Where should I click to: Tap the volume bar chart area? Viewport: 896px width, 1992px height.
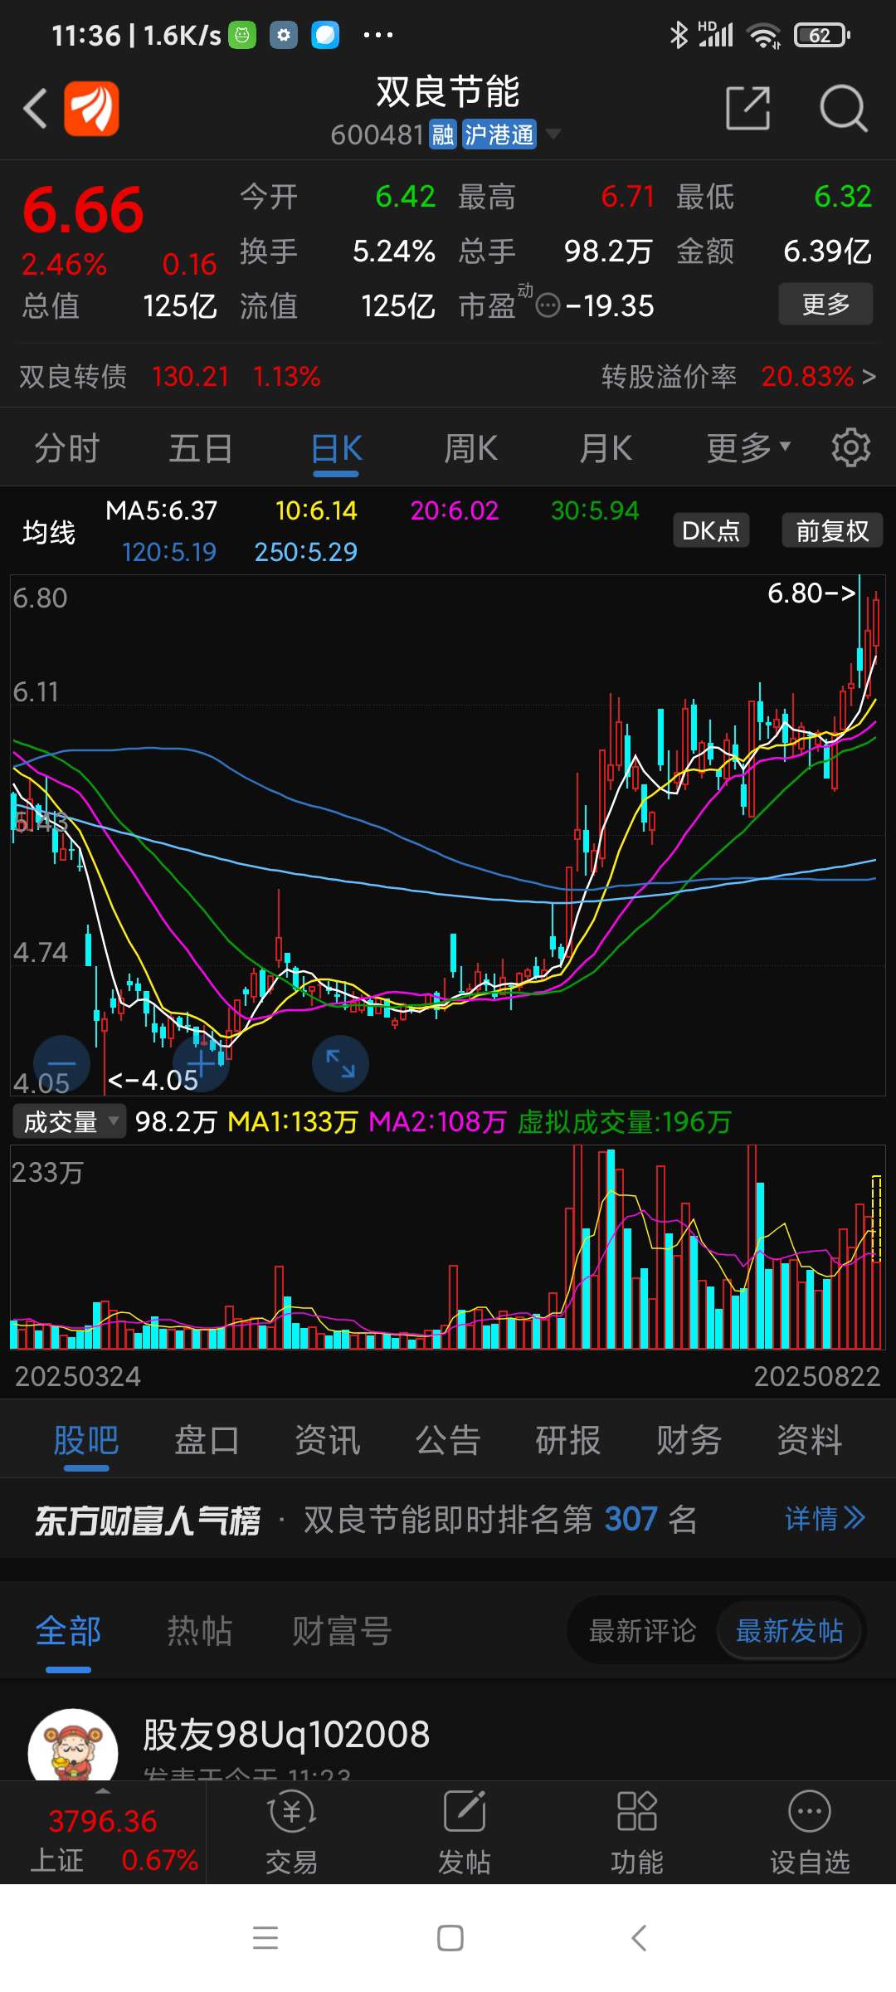[x=448, y=1247]
